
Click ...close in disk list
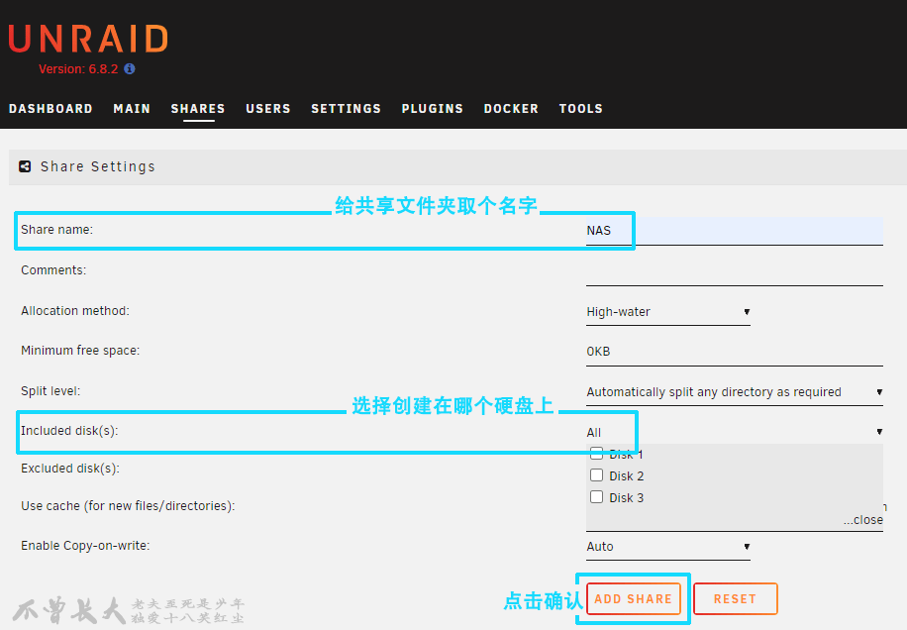point(862,520)
